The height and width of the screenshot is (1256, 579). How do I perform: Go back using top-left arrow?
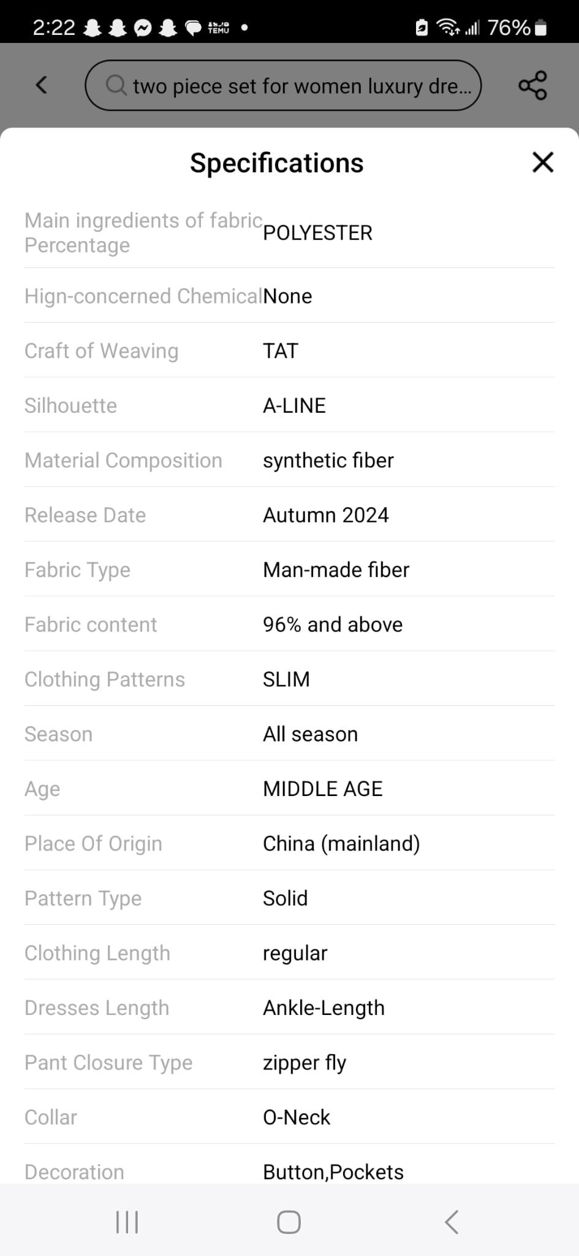(x=41, y=85)
